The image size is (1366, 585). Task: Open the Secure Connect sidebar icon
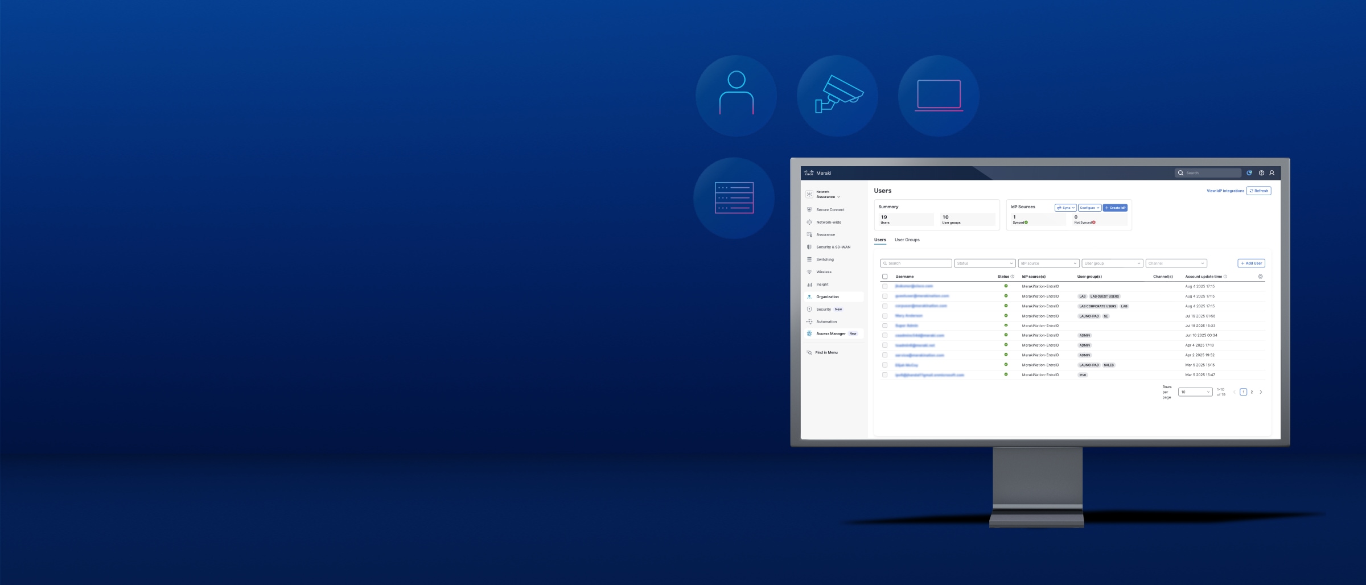[809, 209]
